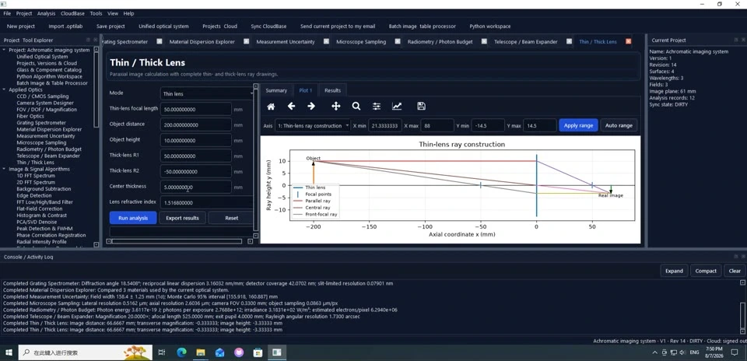
Task: Open subplot configuration sliders icon
Action: (377, 107)
